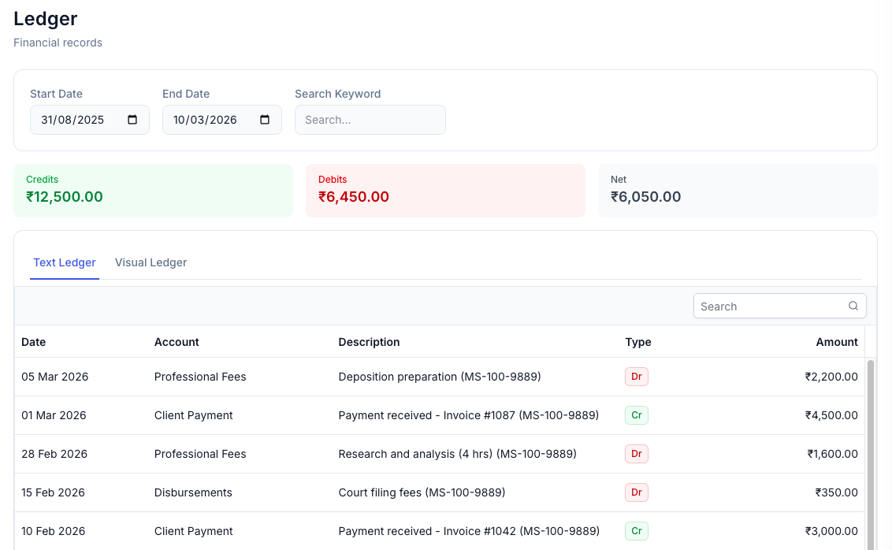Screen dimensions: 892x550
Task: Select the Text Ledger tab
Action: 65,262
